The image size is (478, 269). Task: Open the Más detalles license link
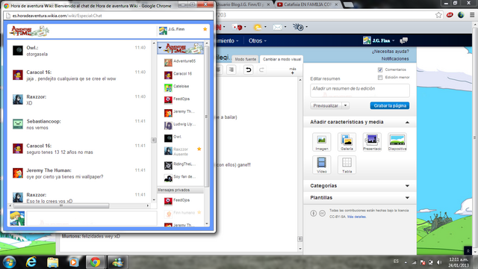coord(356,217)
